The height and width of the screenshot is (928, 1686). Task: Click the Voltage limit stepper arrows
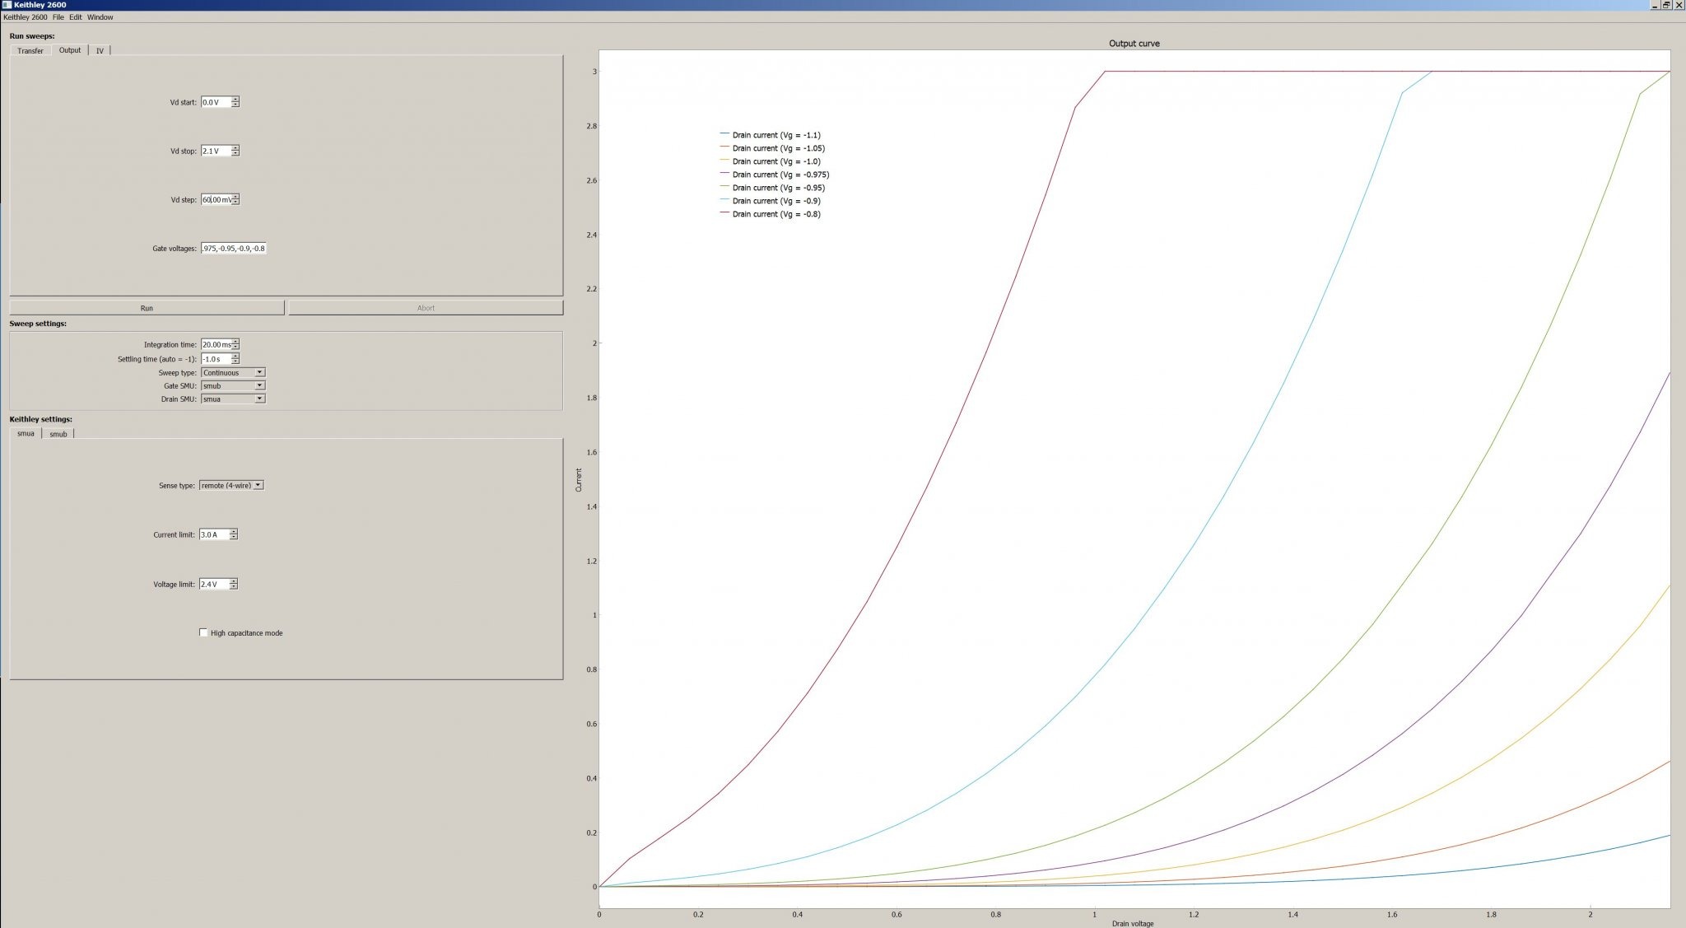234,584
